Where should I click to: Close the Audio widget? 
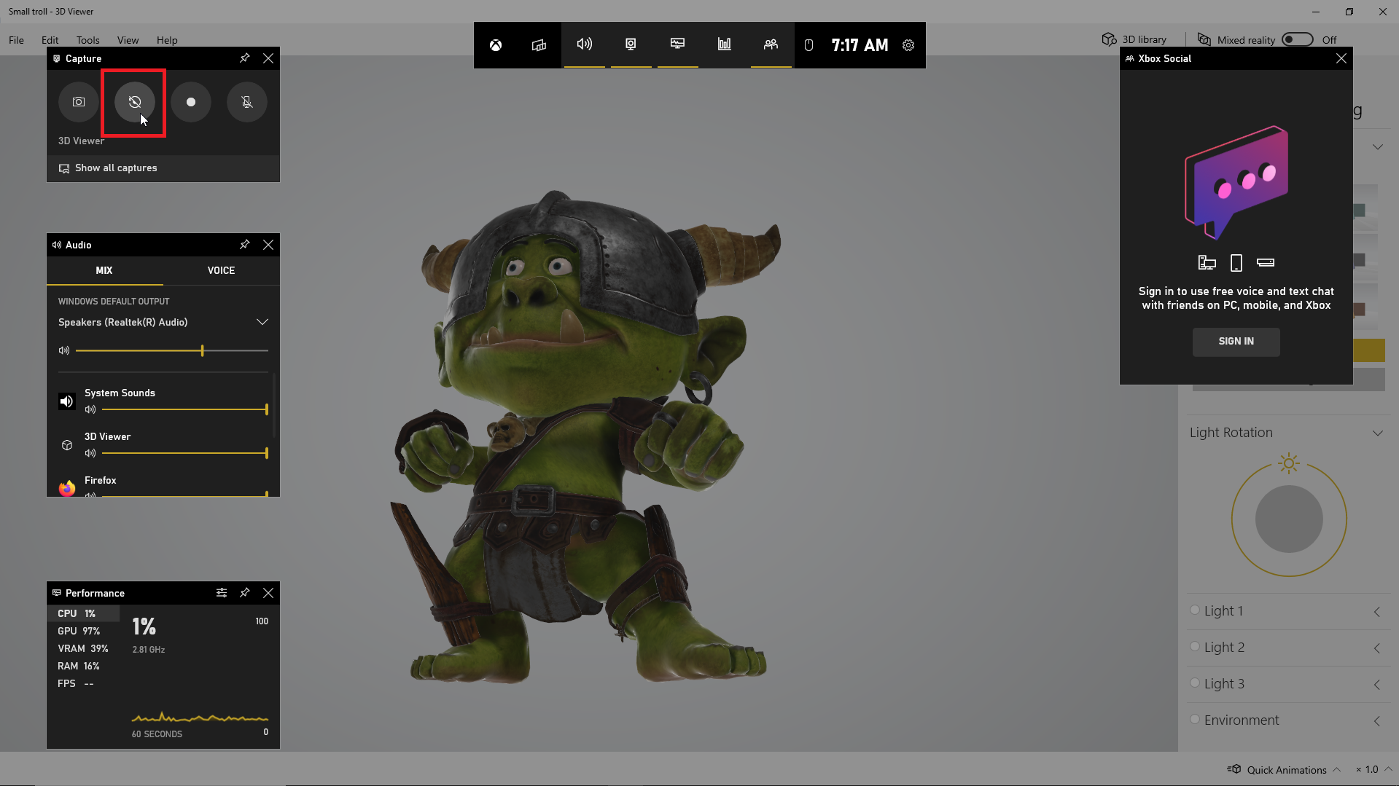268,245
